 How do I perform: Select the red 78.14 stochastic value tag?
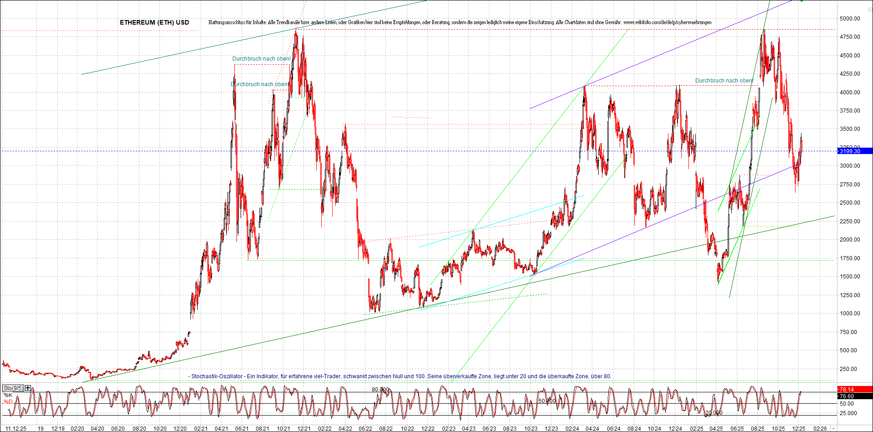[x=855, y=389]
